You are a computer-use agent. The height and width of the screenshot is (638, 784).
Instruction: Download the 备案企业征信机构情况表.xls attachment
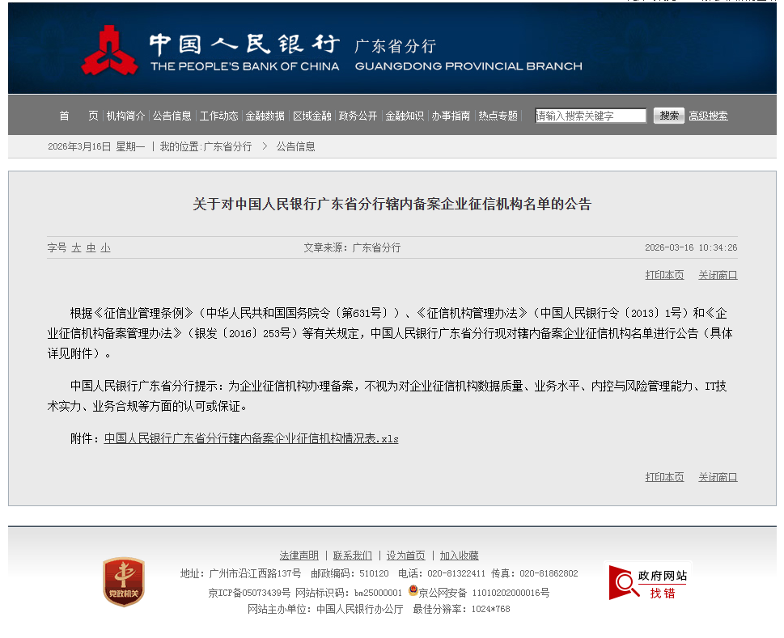click(x=251, y=439)
